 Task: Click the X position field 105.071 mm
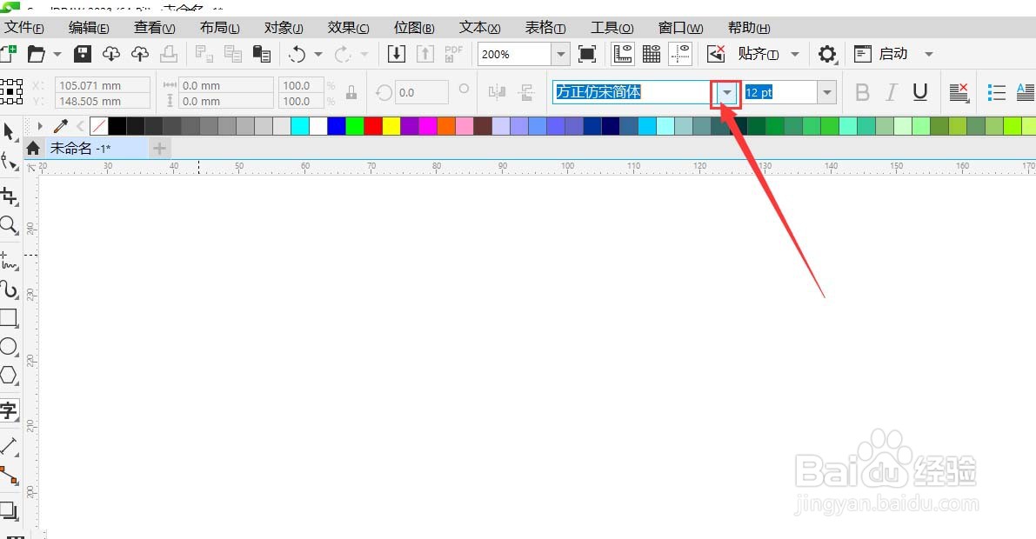pos(103,85)
